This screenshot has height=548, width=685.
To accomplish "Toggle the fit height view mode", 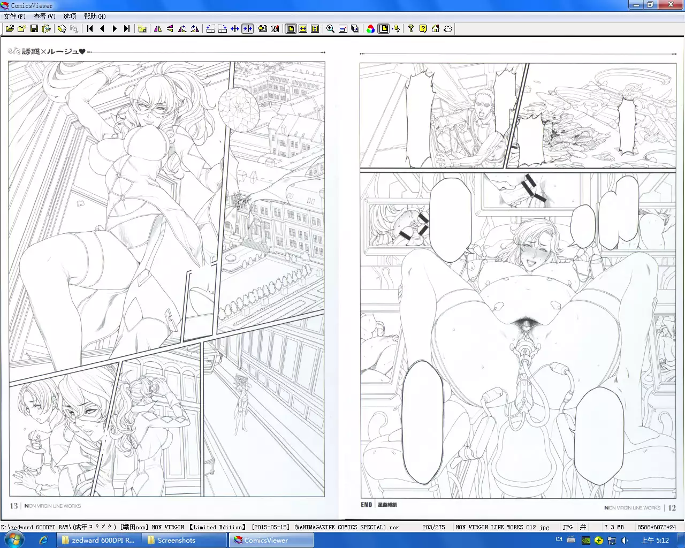I will [x=315, y=29].
